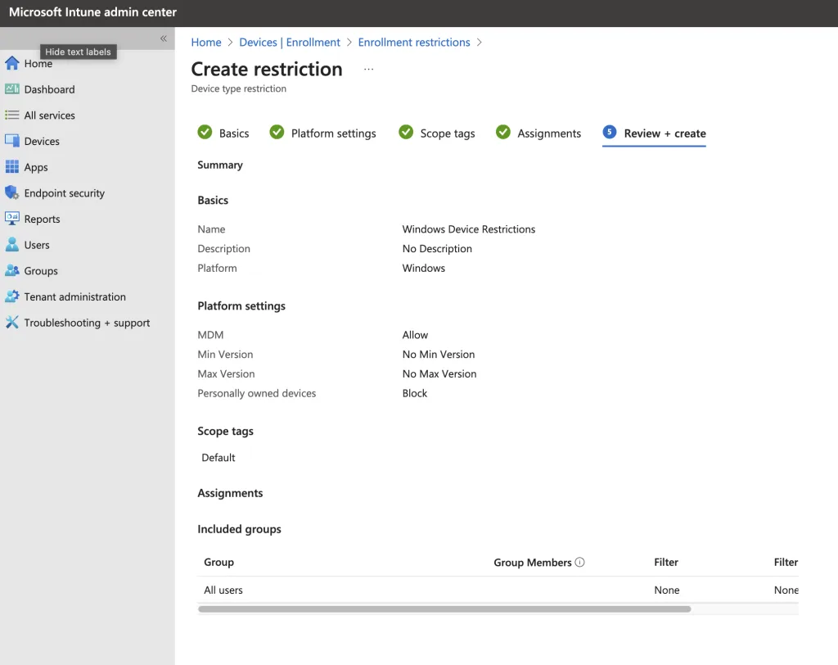
Task: Click the horizontal scrollbar under groups table
Action: 444,609
